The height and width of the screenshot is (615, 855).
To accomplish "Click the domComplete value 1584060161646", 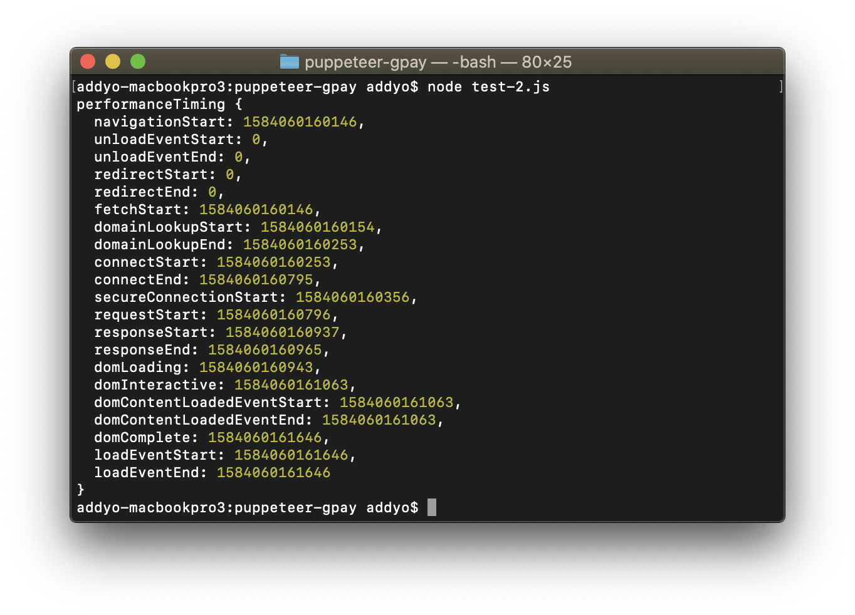I will pos(265,438).
